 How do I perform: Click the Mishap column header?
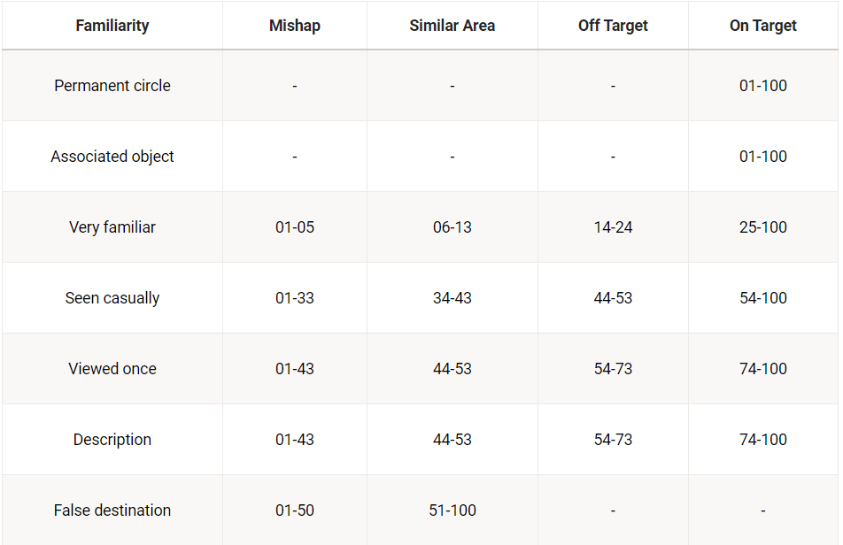[295, 26]
